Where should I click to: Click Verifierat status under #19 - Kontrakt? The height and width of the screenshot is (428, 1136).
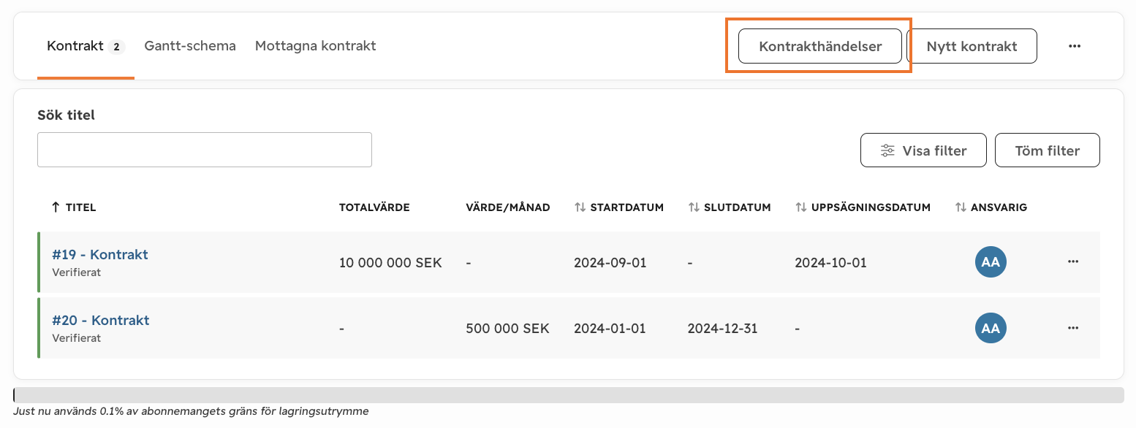click(77, 272)
